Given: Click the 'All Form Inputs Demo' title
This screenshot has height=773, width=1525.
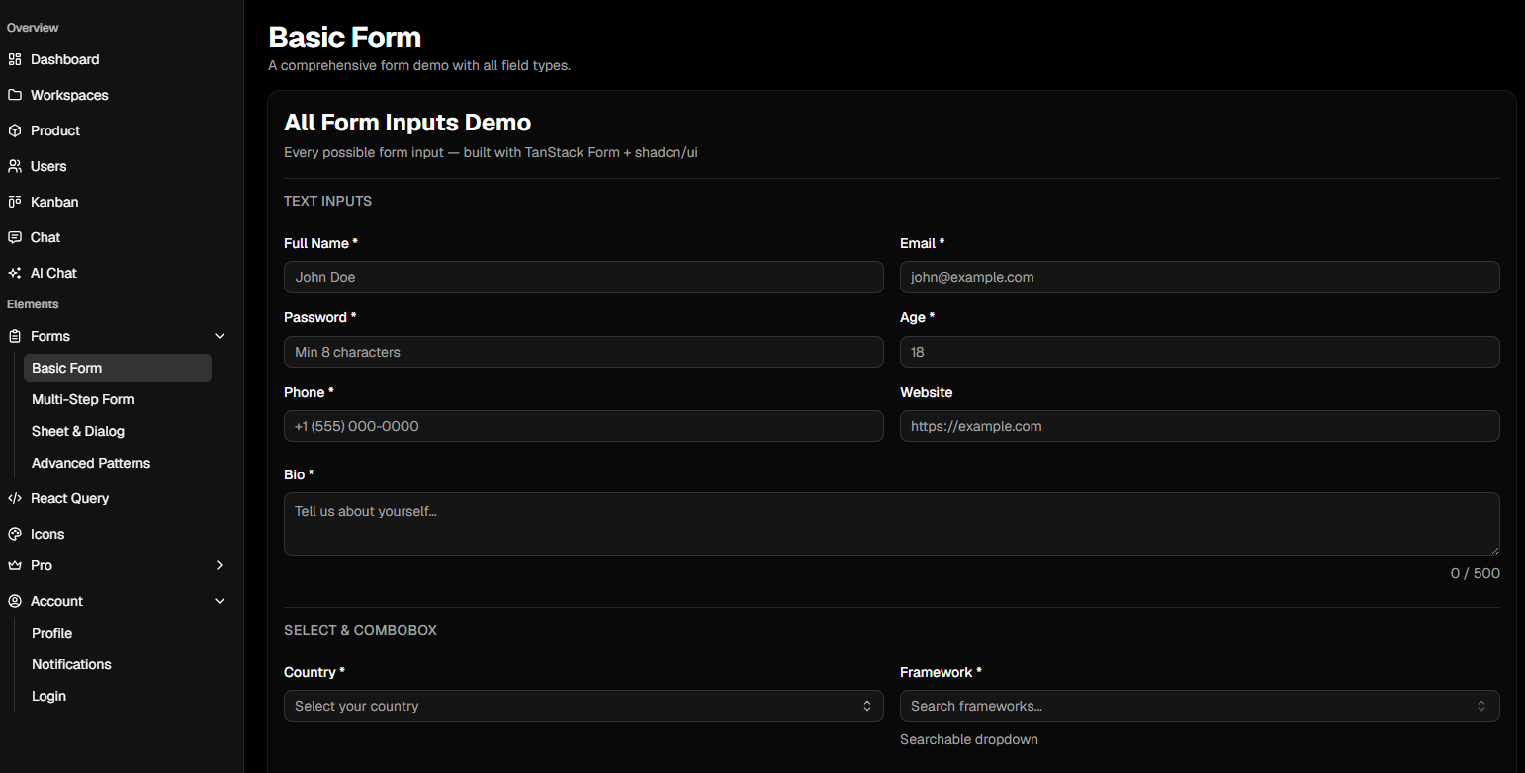Looking at the screenshot, I should pyautogui.click(x=407, y=123).
